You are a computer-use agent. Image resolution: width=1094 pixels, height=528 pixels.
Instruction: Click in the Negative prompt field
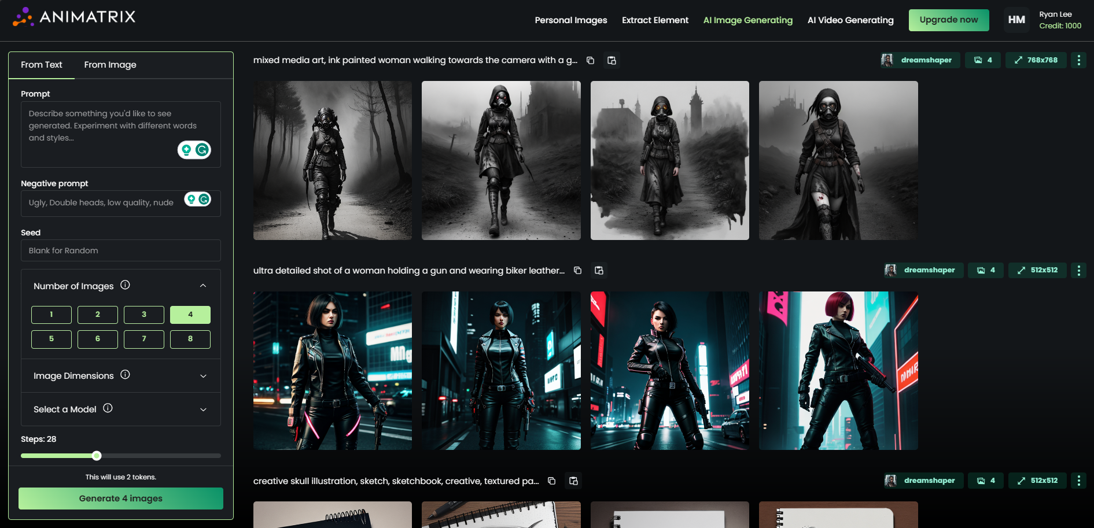121,203
